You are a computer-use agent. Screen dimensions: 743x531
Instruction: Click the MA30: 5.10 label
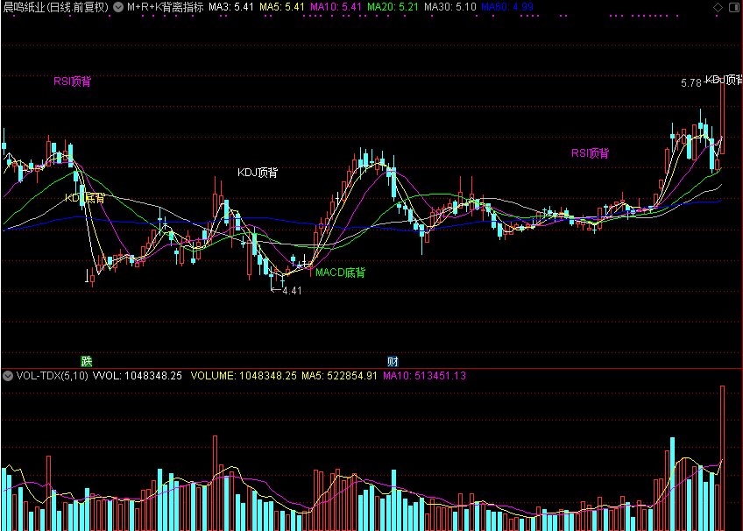[450, 7]
